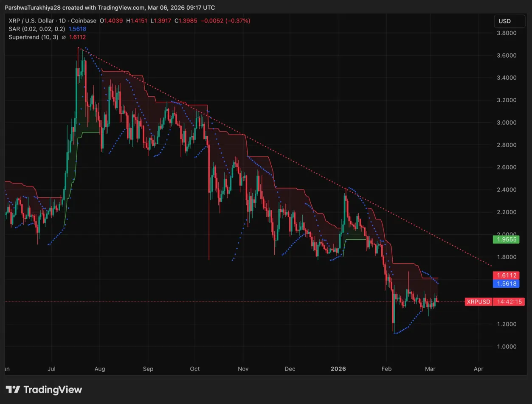Screen dimensions: 532x404
Task: Open the XRP / U.S. Dollar symbol title
Action: [x=32, y=20]
